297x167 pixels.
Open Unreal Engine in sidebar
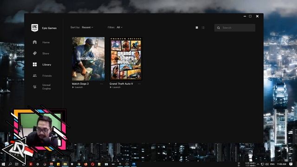click(x=46, y=87)
